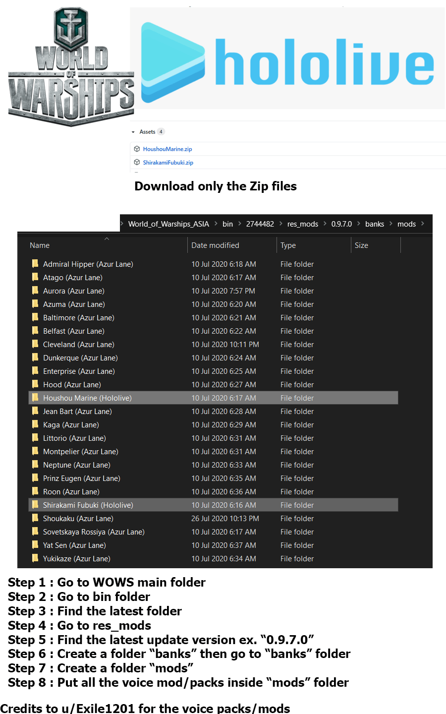The height and width of the screenshot is (714, 446).
Task: Click the ShirakamiFubuki.zip download link
Action: point(168,163)
